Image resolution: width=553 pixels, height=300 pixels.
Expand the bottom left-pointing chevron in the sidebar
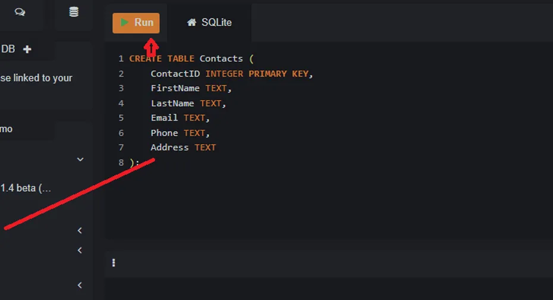(x=80, y=285)
